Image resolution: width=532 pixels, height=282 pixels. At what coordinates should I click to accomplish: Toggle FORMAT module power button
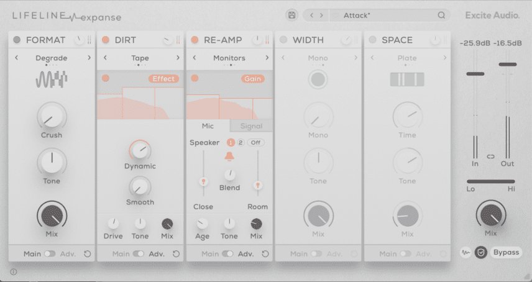(x=17, y=40)
